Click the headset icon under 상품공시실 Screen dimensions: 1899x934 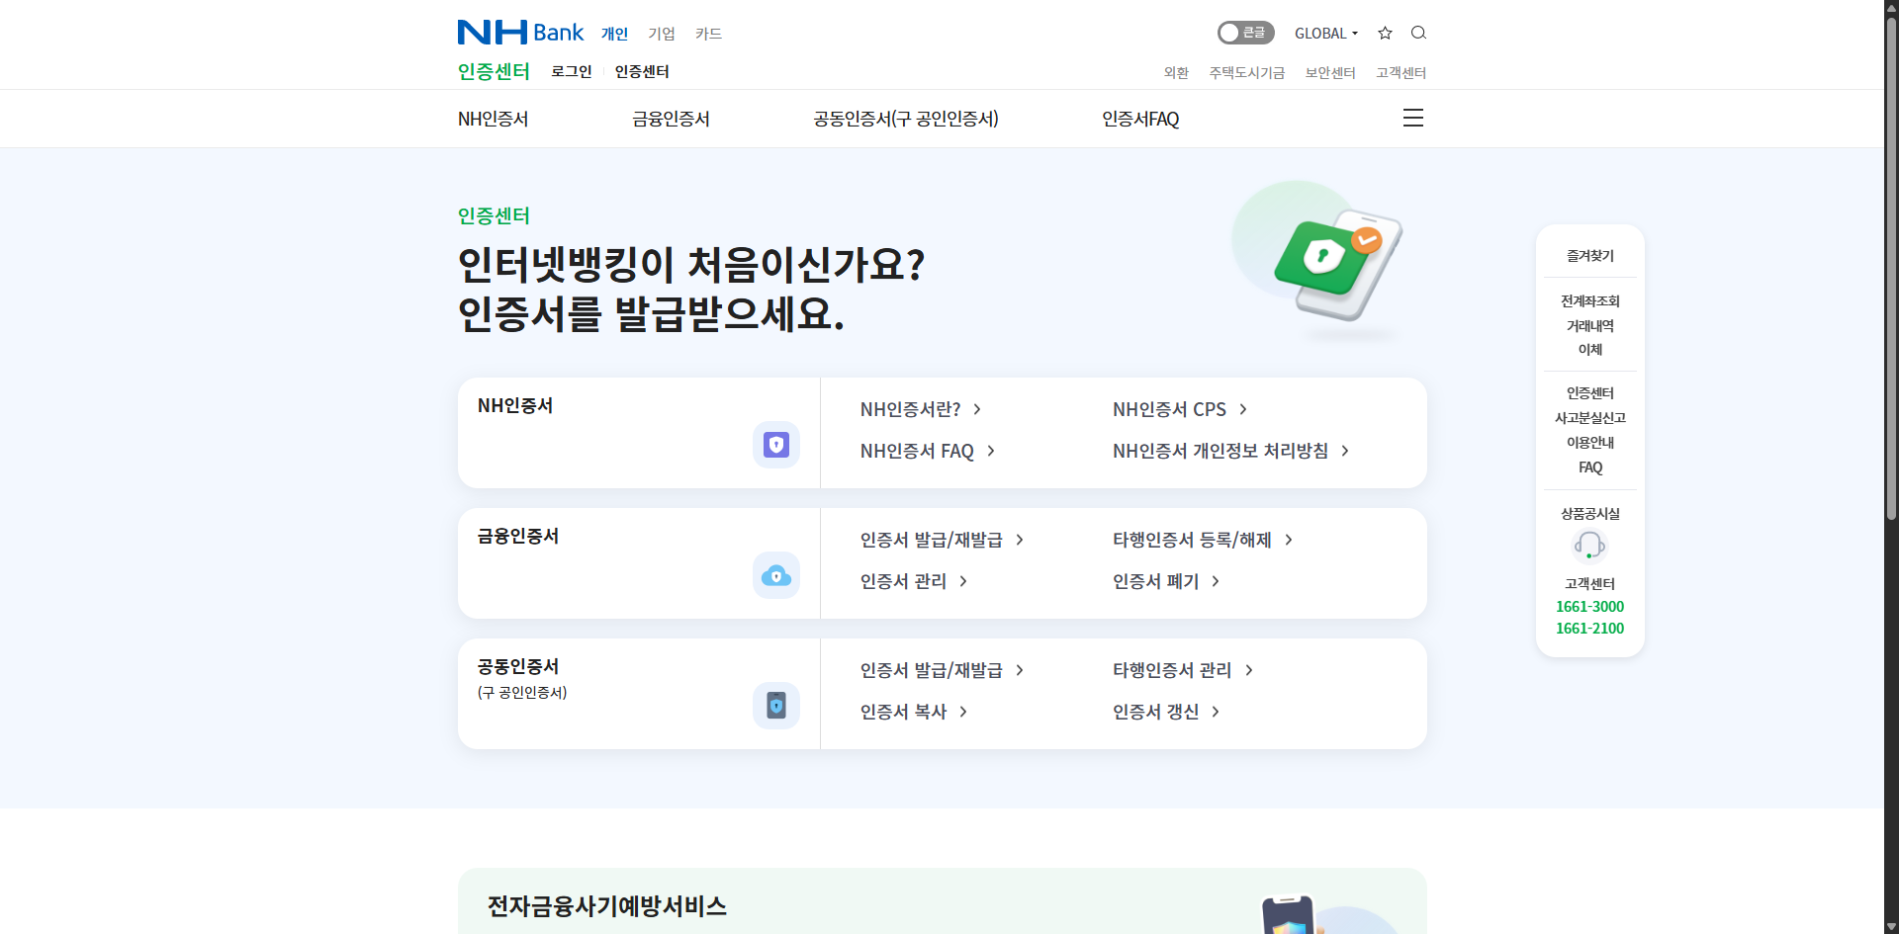[1589, 546]
